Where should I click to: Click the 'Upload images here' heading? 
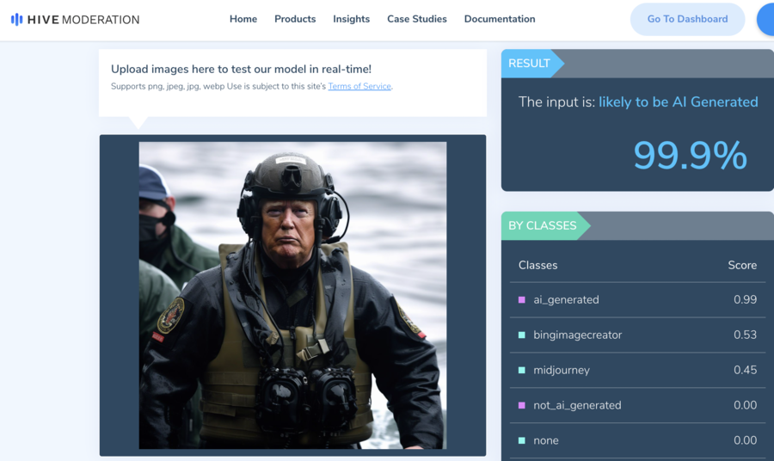[241, 70]
